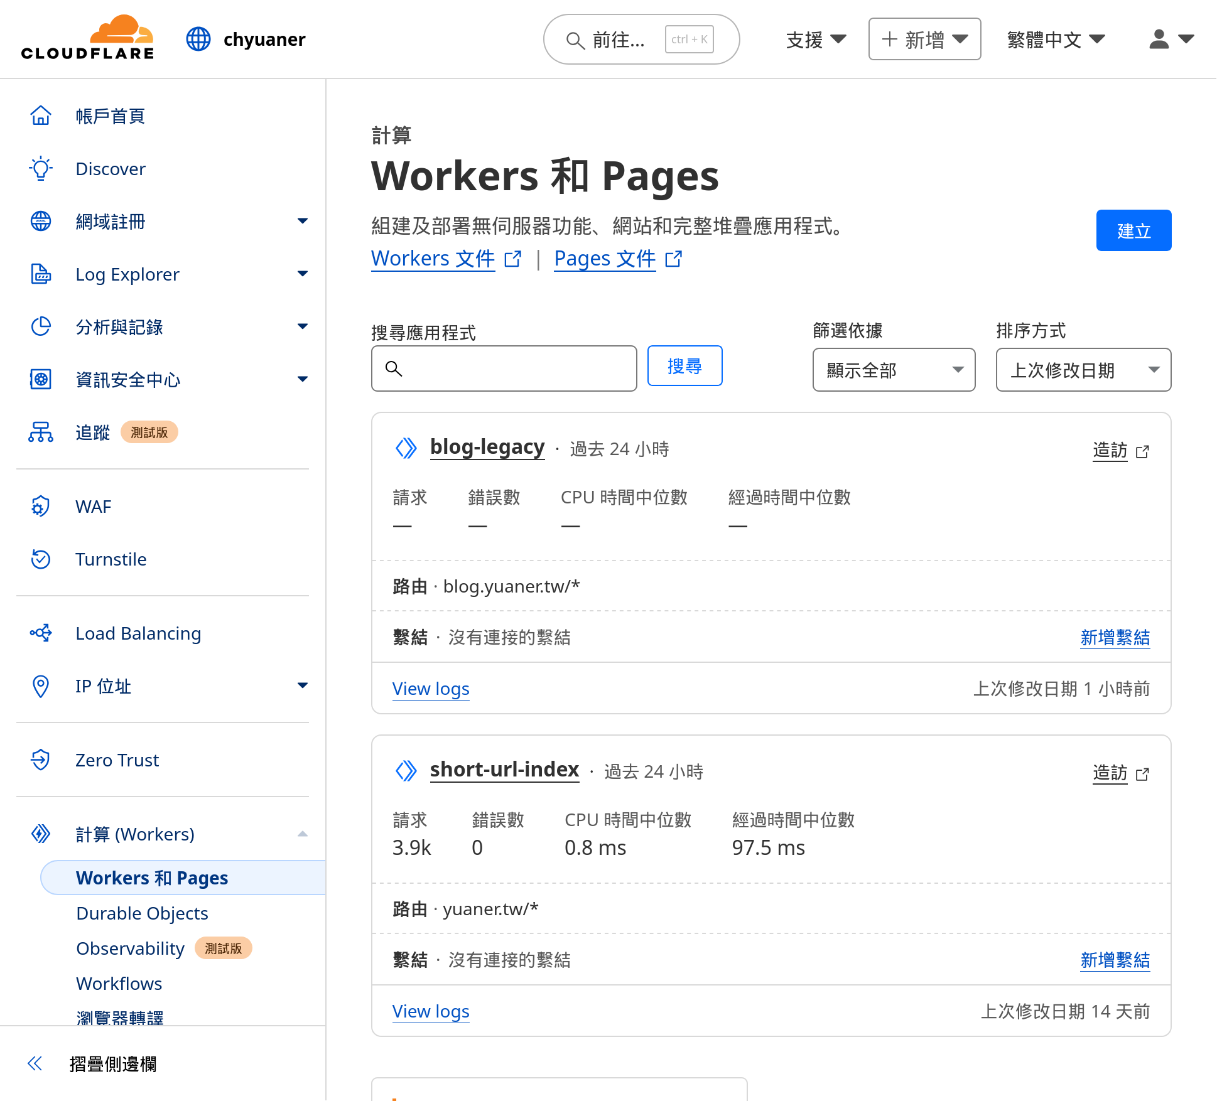Click the Log Explorer document icon
This screenshot has width=1217, height=1101.
41,274
